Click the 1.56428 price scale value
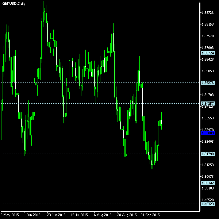 (208, 59)
